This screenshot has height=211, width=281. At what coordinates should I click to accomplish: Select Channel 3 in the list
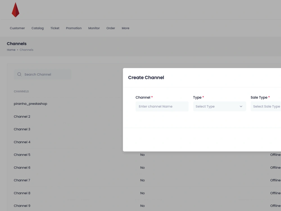click(22, 129)
